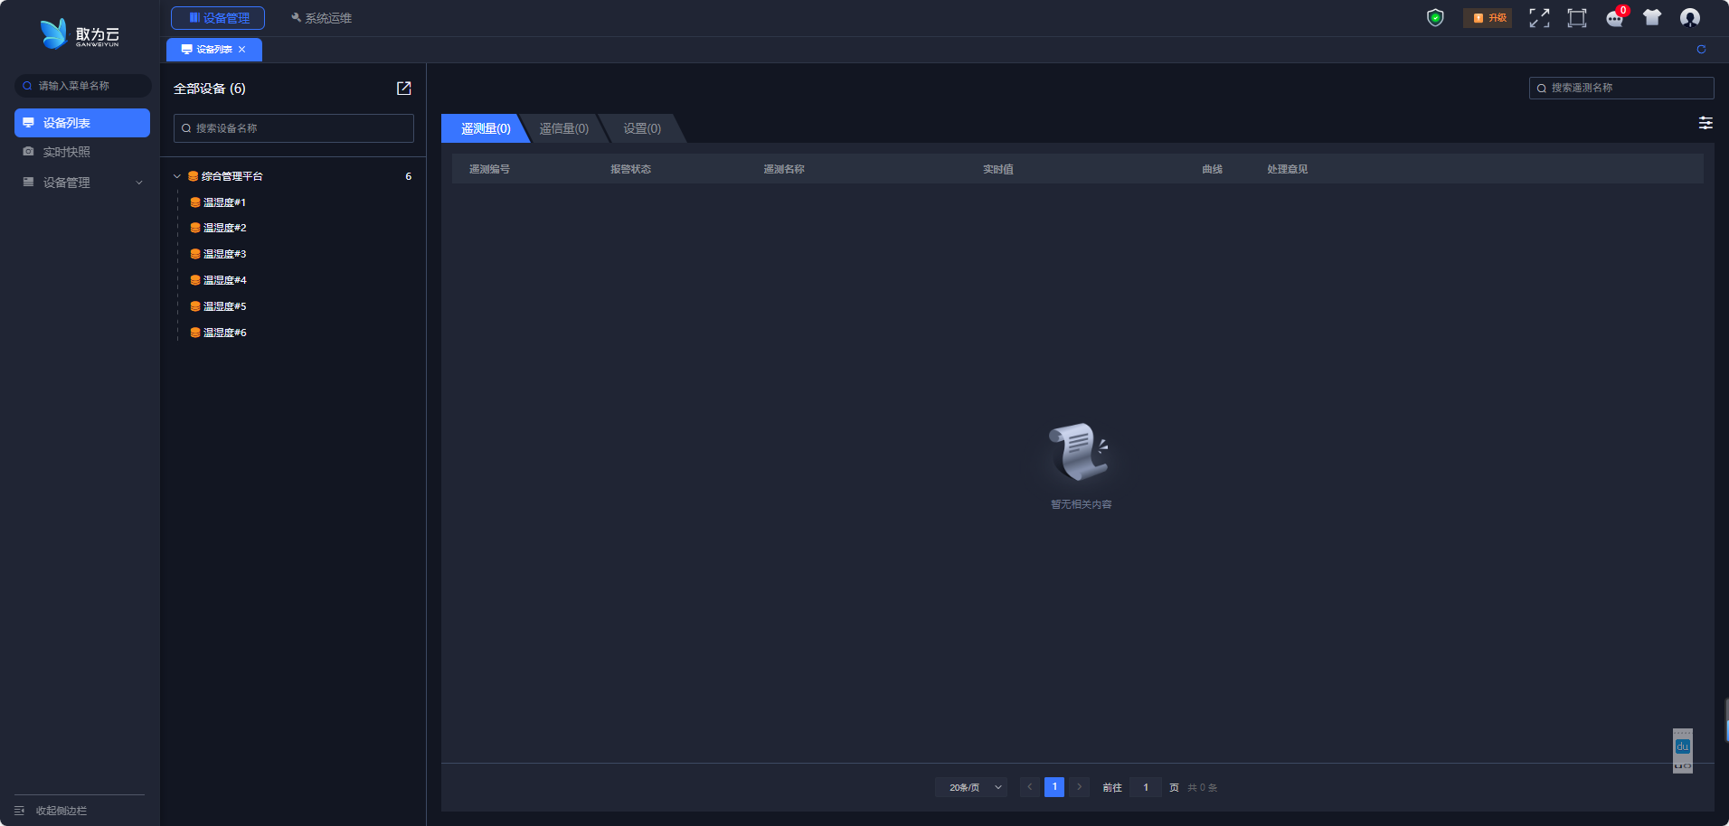Screen dimensions: 1729x826
Task: Click the 遥测编号 column header
Action: pyautogui.click(x=489, y=169)
